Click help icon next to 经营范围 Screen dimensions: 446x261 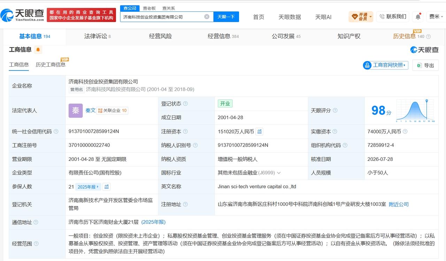(x=36, y=244)
